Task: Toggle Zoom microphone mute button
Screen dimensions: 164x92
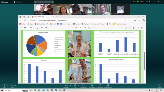Action: [4, 86]
